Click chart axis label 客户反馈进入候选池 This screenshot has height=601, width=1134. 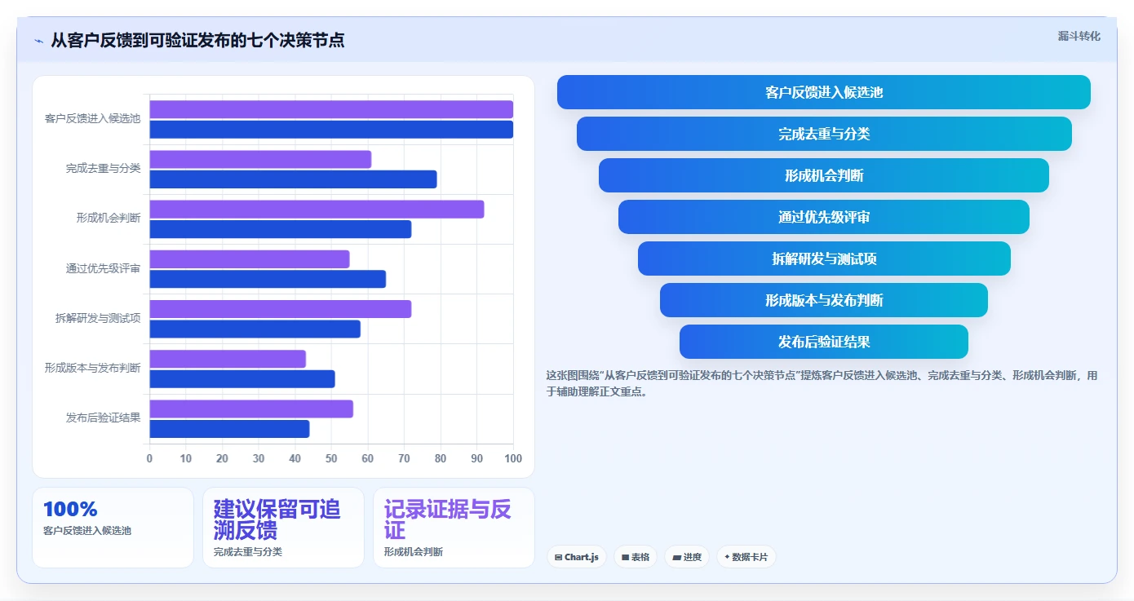(x=93, y=119)
